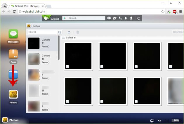The image size is (184, 124).
Task: Click the browser forward arrow
Action: 9,11
